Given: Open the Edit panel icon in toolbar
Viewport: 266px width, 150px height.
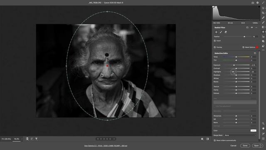Looking at the screenshot, I should (x=263, y=8).
